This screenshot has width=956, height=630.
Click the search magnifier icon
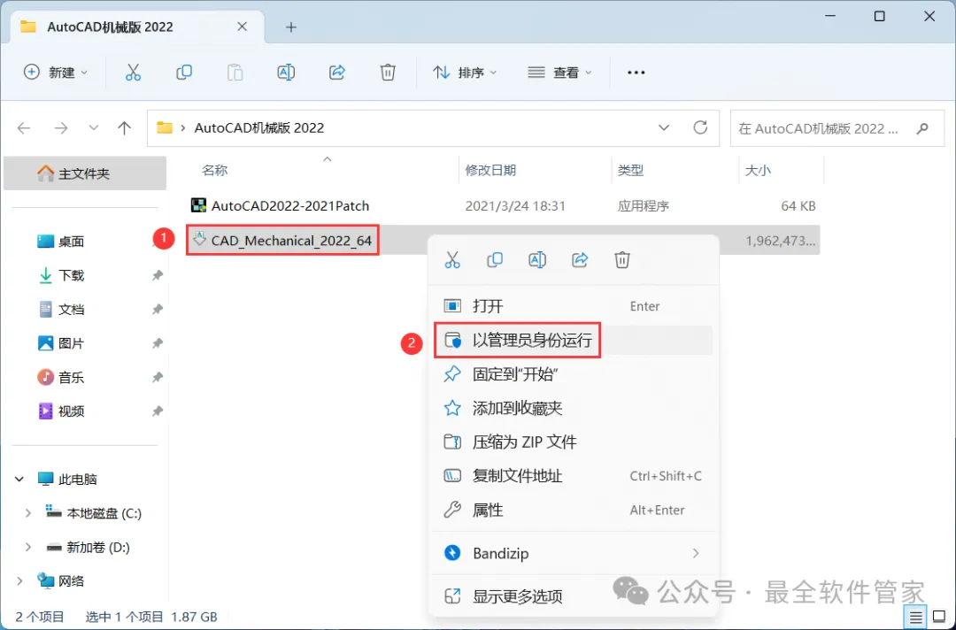(922, 128)
